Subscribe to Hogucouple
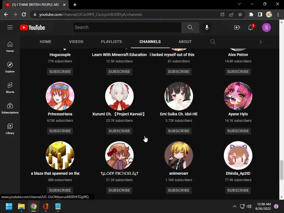The image size is (284, 213). pos(60,72)
